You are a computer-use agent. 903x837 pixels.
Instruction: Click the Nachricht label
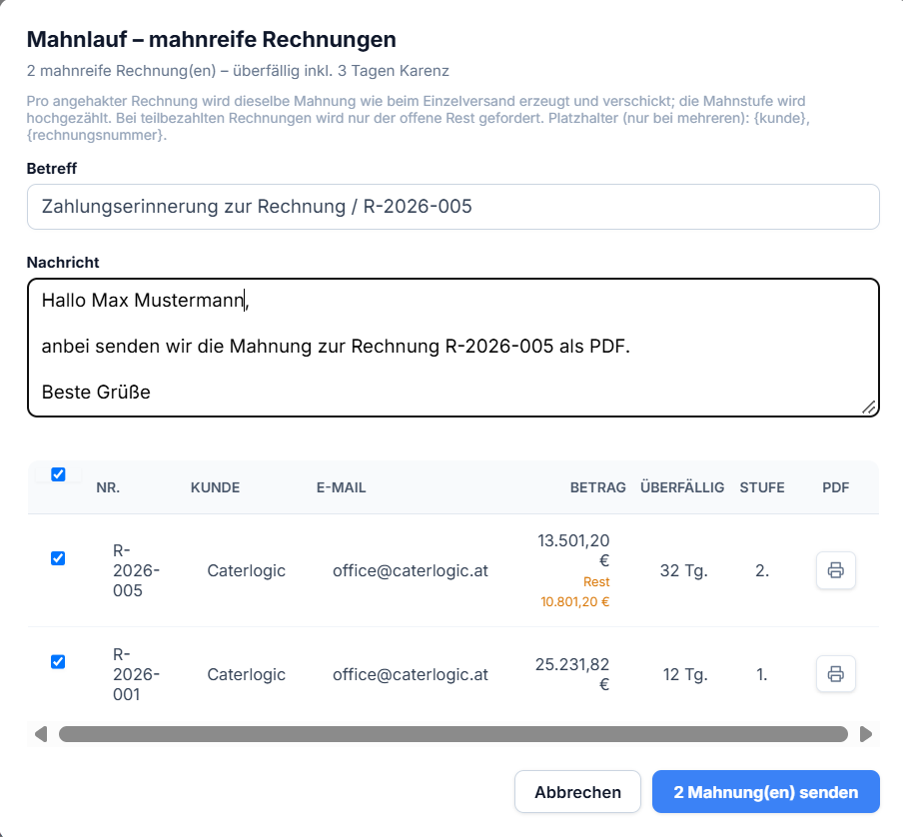click(63, 262)
